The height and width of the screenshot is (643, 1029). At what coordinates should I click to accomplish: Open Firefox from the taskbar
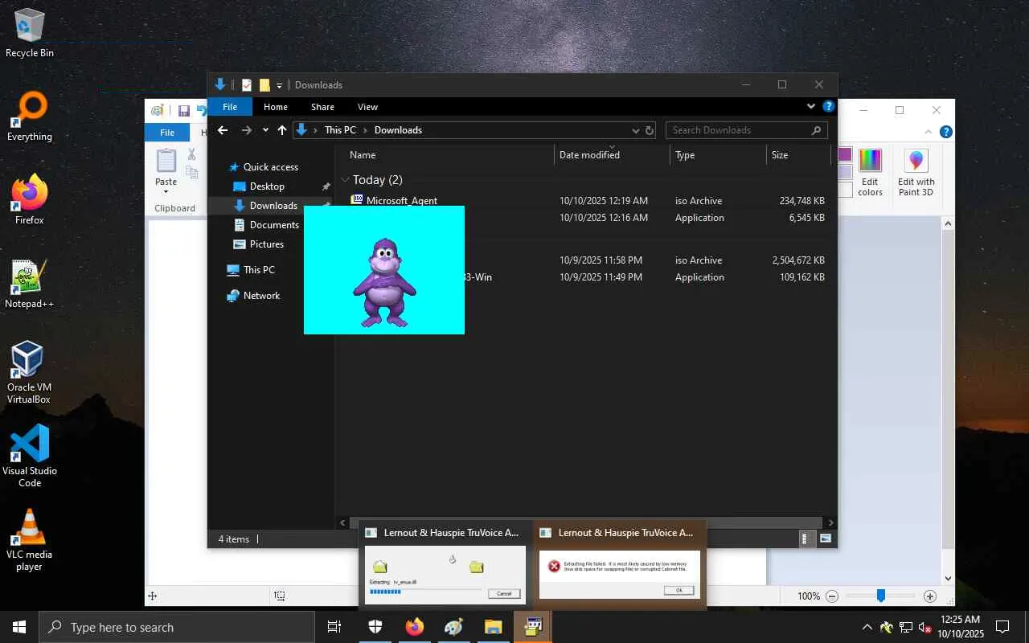coord(415,627)
